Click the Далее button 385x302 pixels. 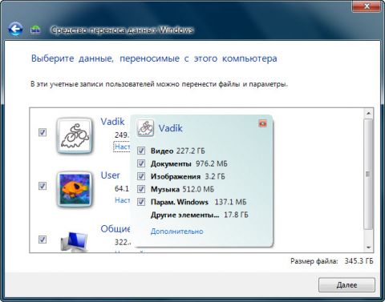[x=346, y=285]
